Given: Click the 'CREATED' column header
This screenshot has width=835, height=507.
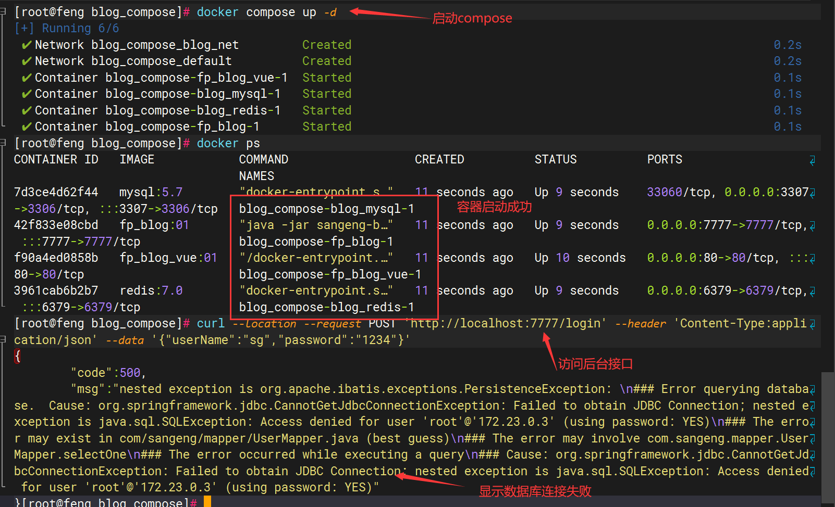Looking at the screenshot, I should (x=439, y=159).
